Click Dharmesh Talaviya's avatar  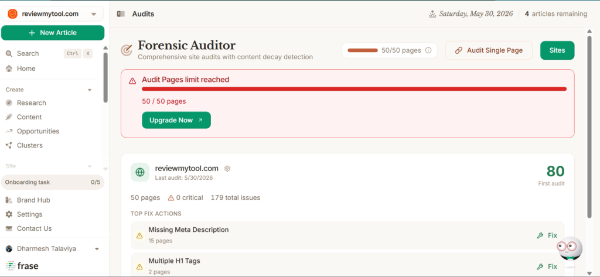(9, 249)
